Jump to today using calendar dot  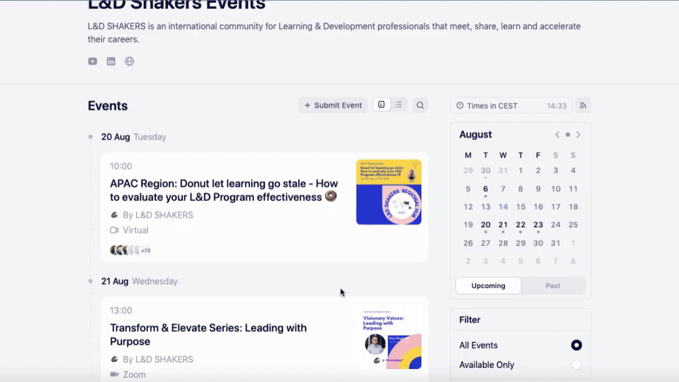click(568, 134)
